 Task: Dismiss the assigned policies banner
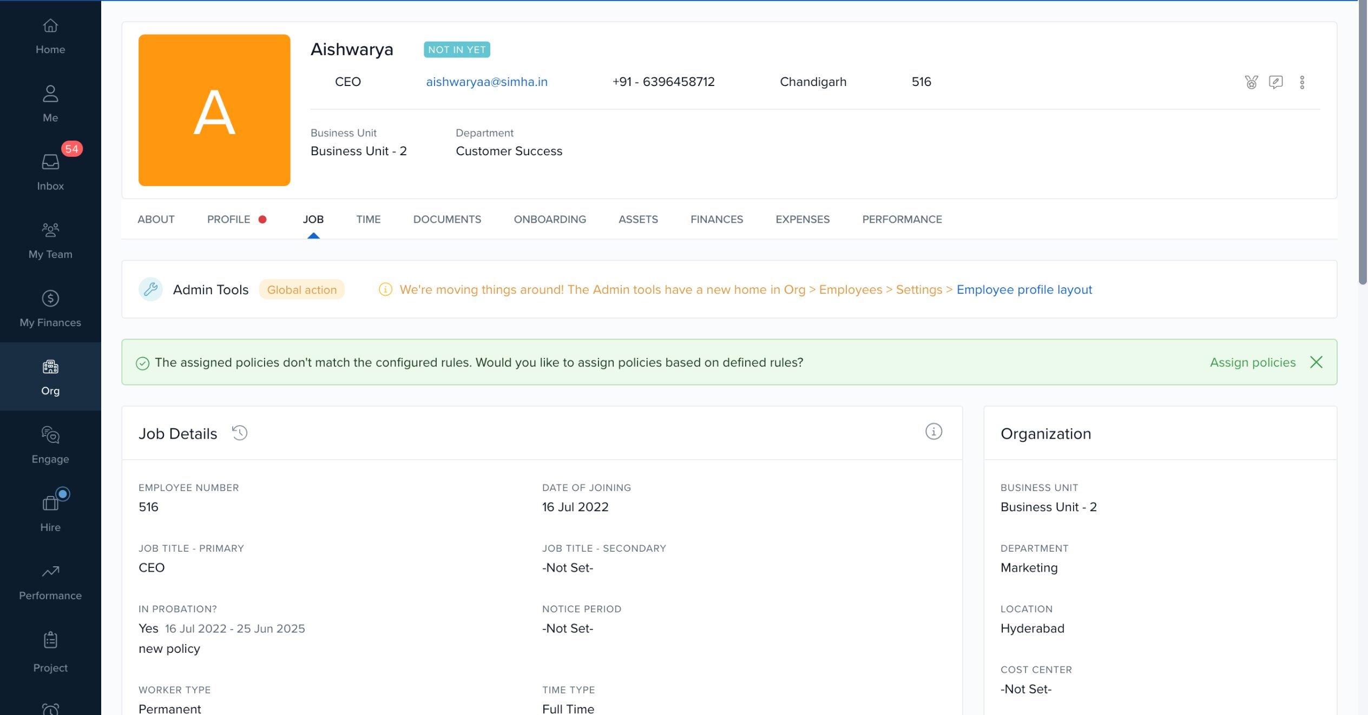pos(1316,362)
